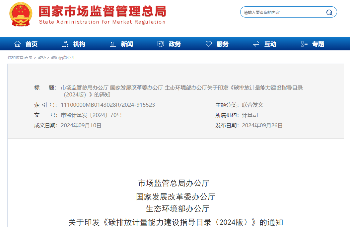Click the 成文日期 value 2024年09月10日
This screenshot has height=227, width=350.
pos(81,125)
